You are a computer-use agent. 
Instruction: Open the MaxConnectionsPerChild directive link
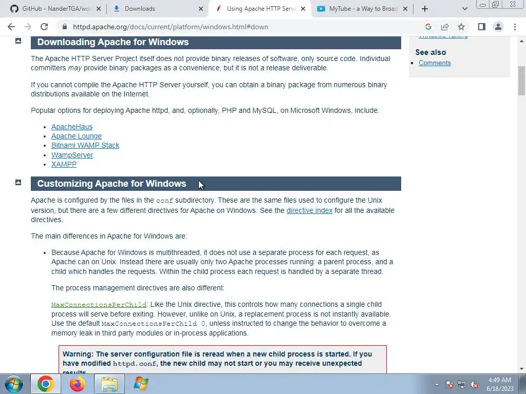(99, 305)
